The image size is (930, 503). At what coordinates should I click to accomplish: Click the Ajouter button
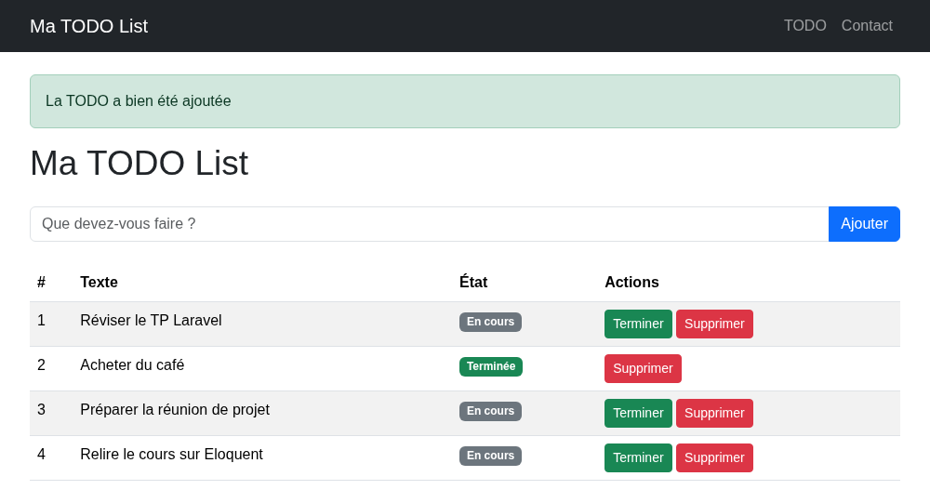(x=864, y=224)
